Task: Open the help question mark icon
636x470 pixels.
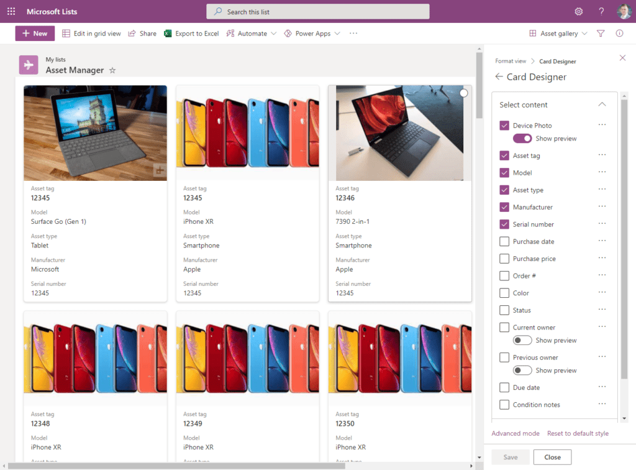Action: [x=601, y=11]
